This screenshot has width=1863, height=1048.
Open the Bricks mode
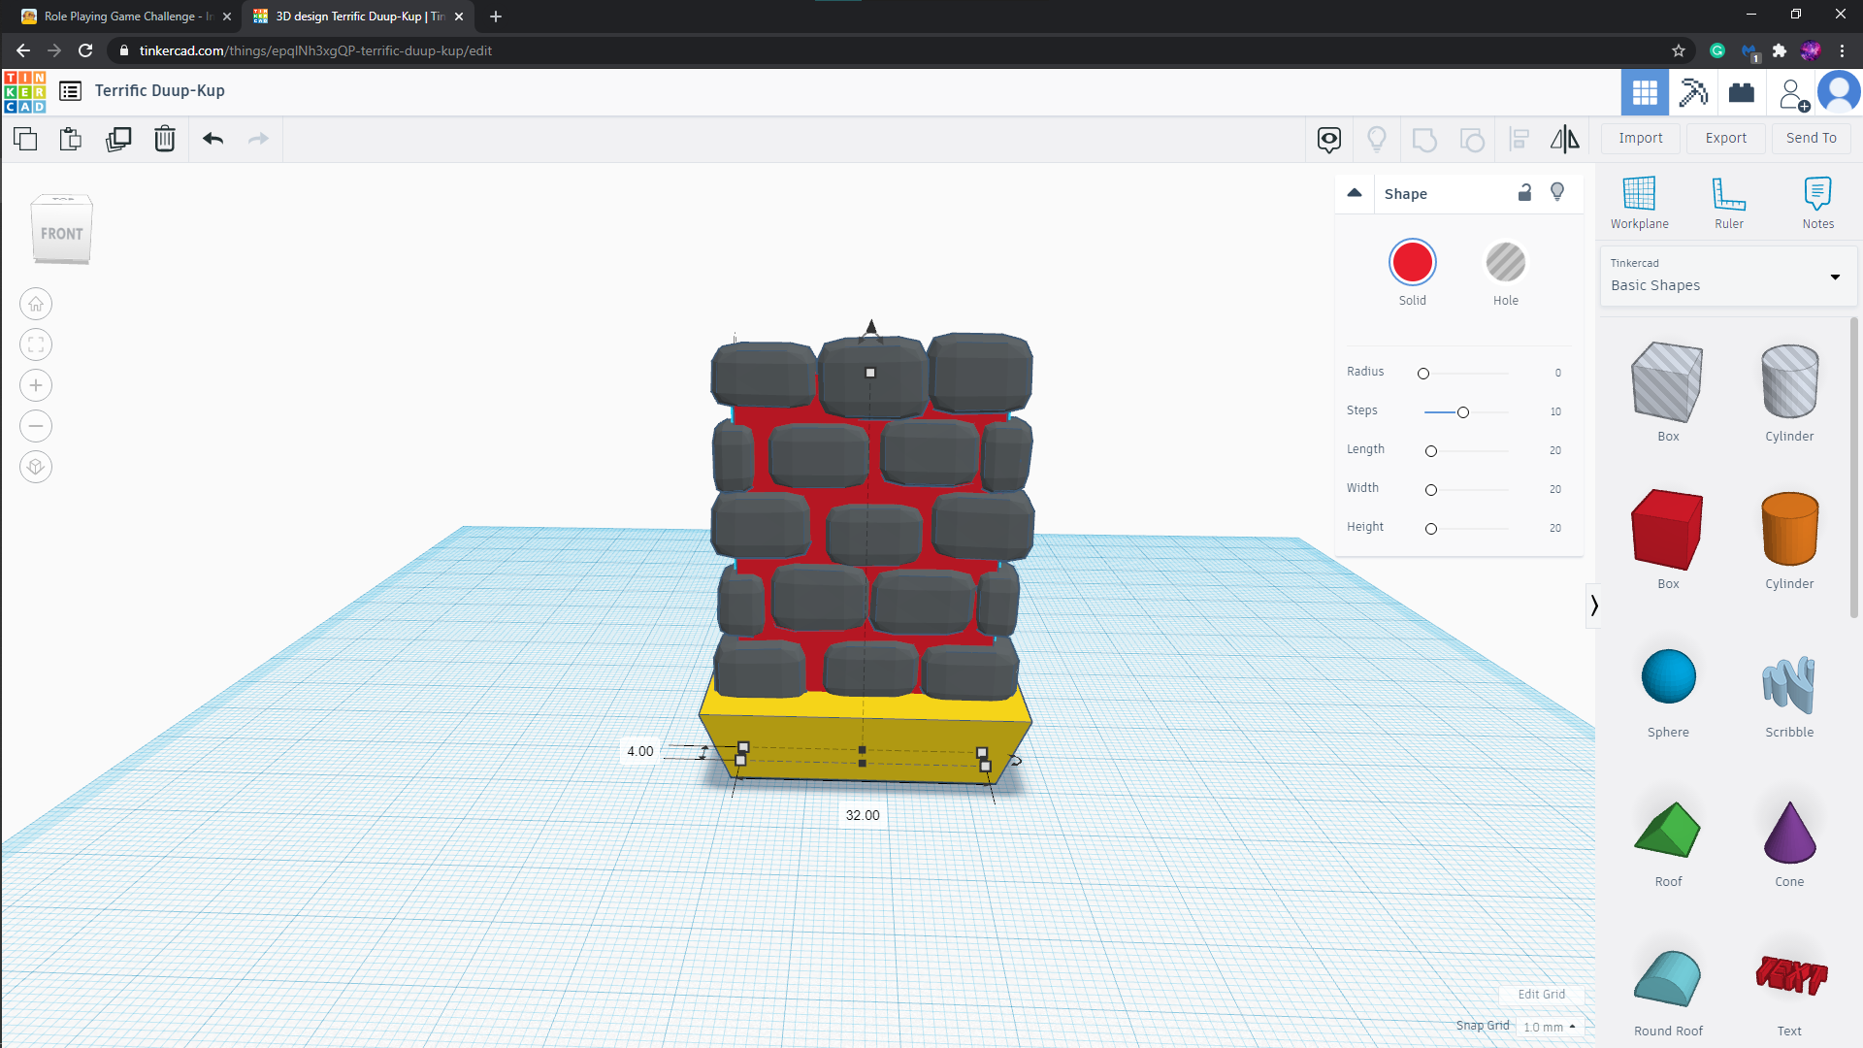[x=1742, y=92]
